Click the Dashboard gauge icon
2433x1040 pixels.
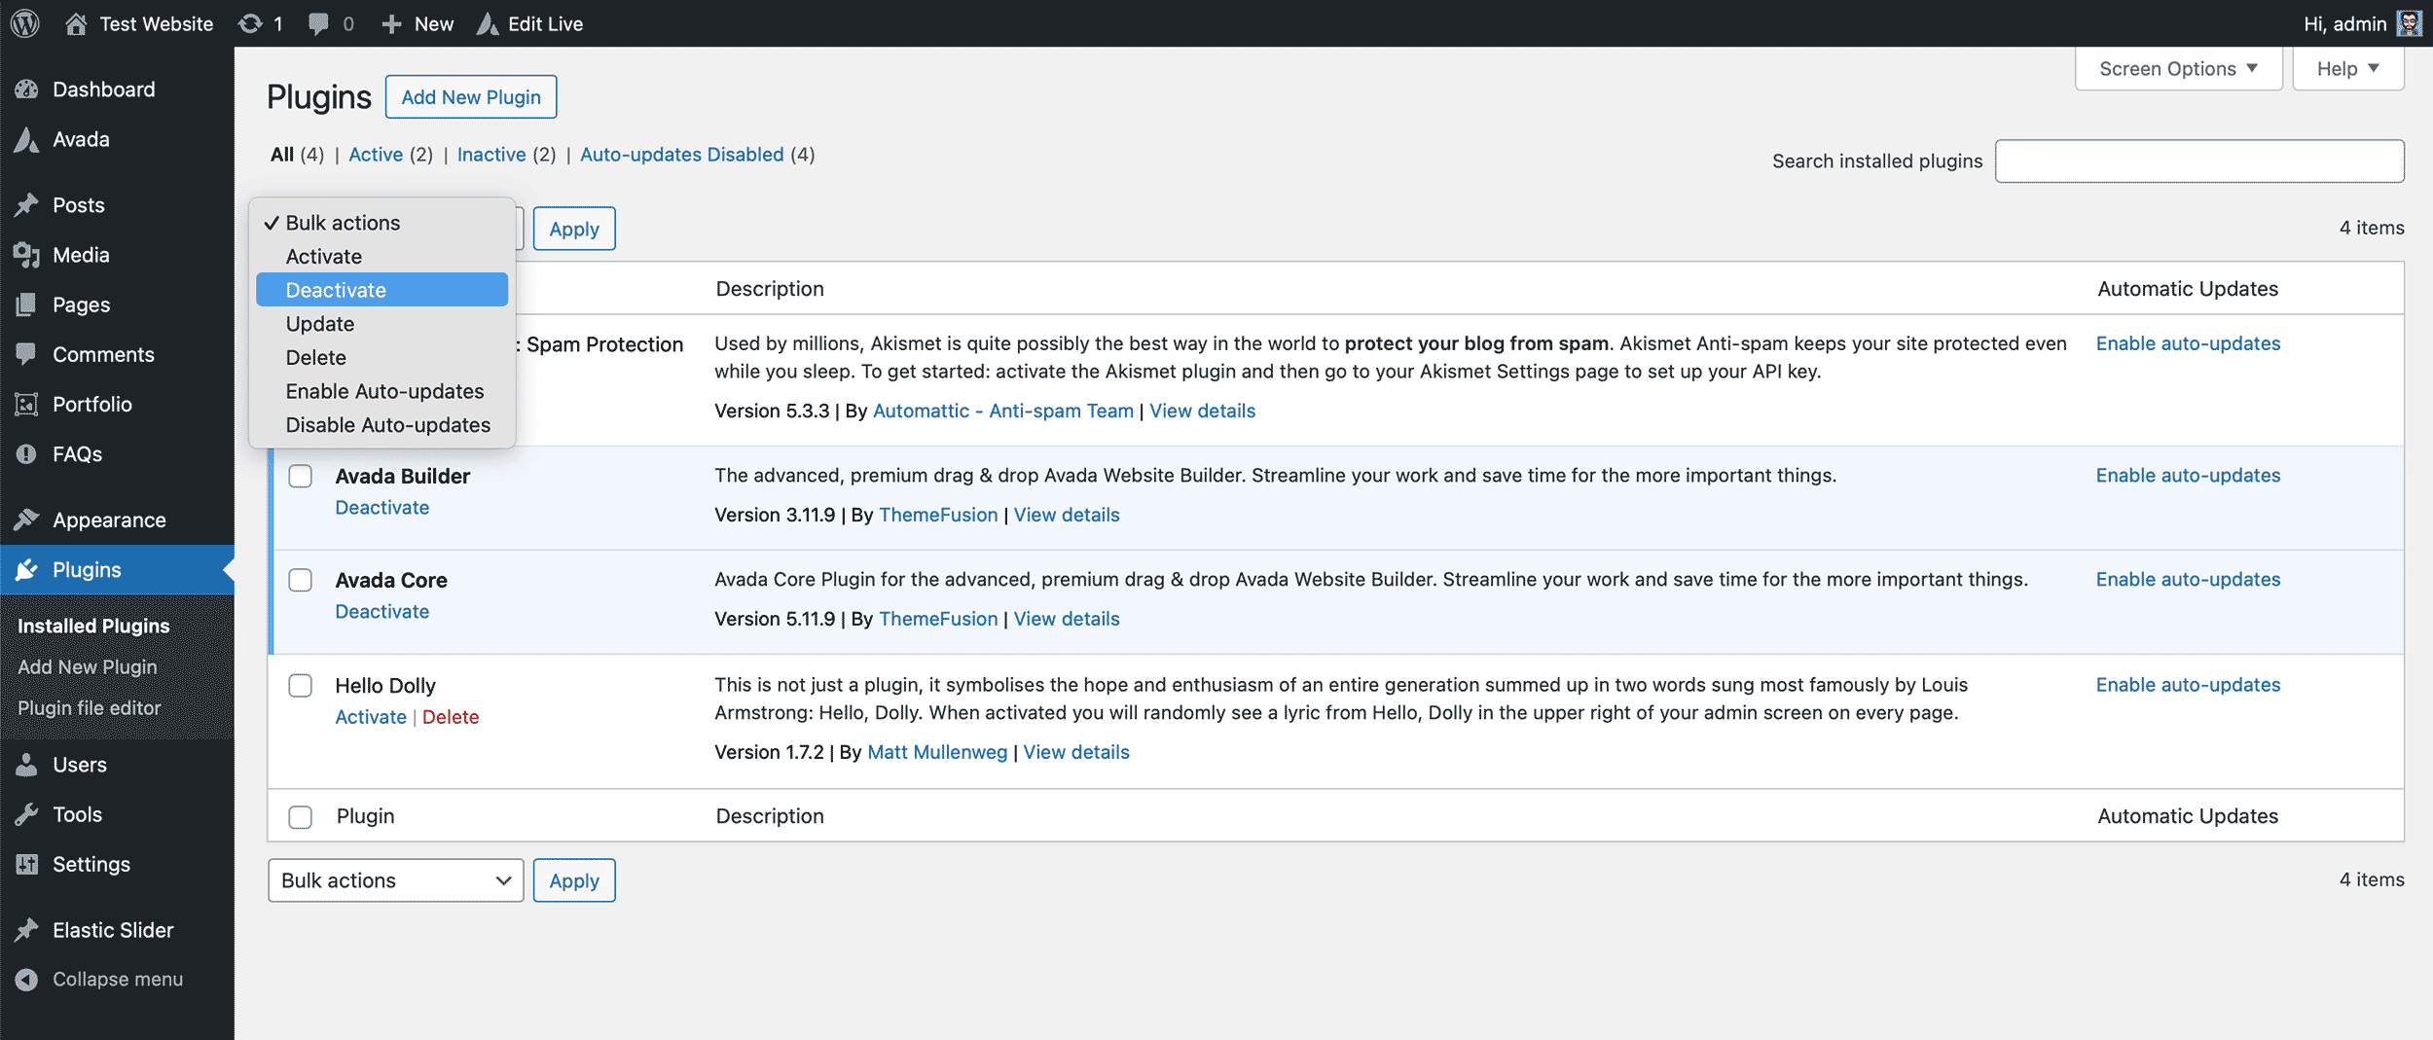pos(26,90)
